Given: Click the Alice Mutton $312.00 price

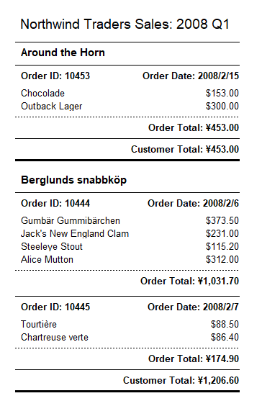Looking at the screenshot, I should [x=222, y=260].
